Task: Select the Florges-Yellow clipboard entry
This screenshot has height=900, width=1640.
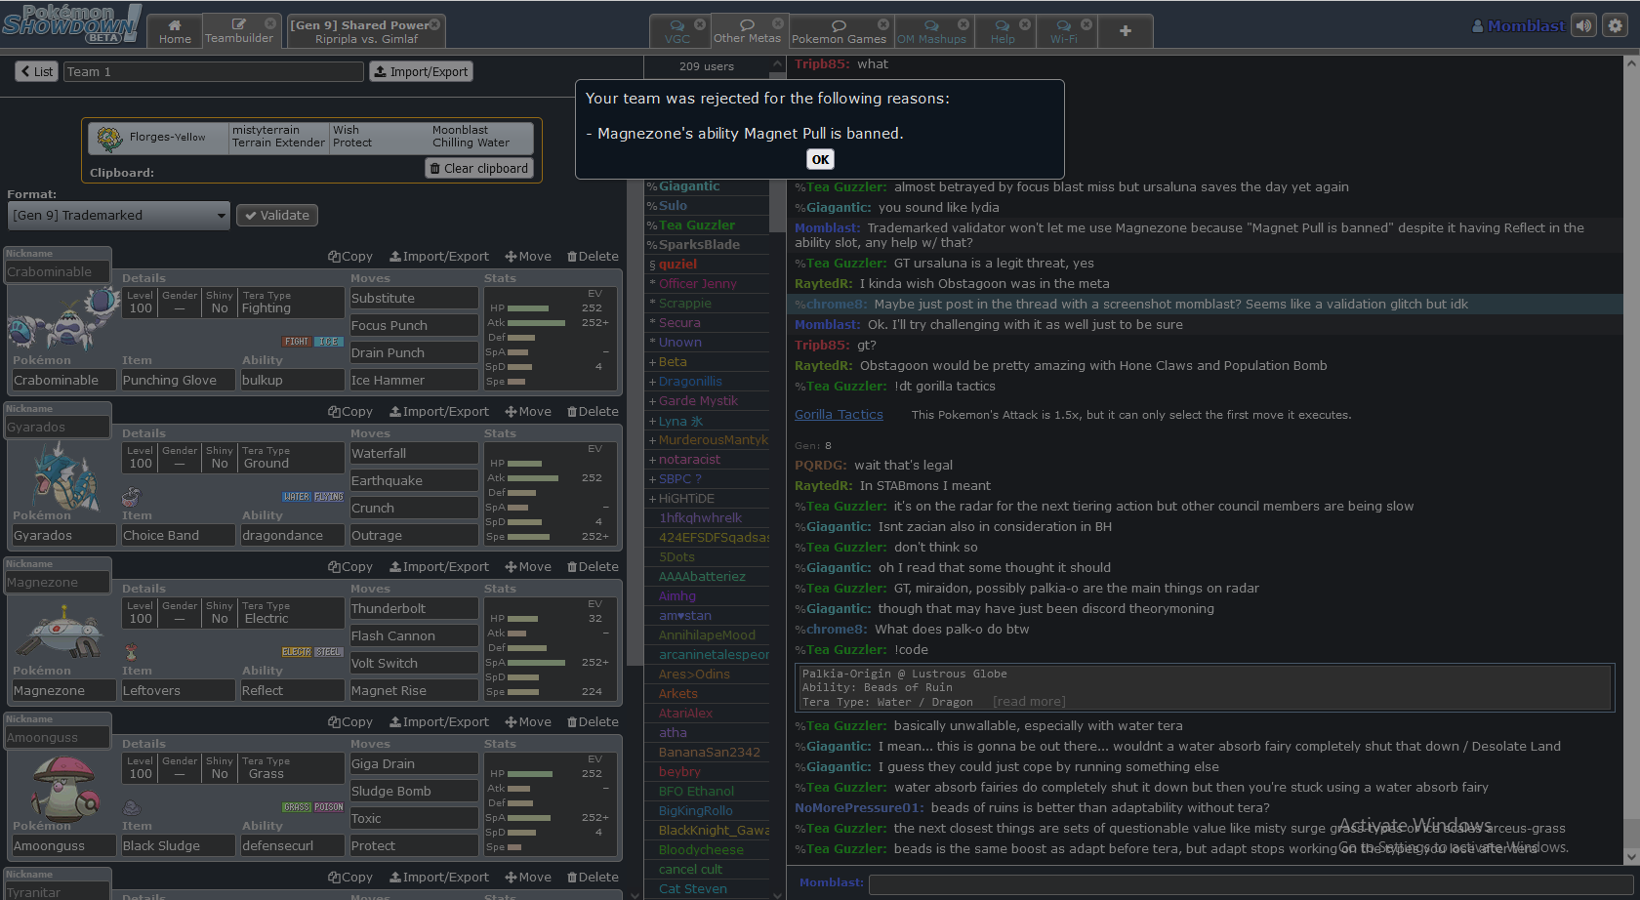Action: [x=311, y=138]
